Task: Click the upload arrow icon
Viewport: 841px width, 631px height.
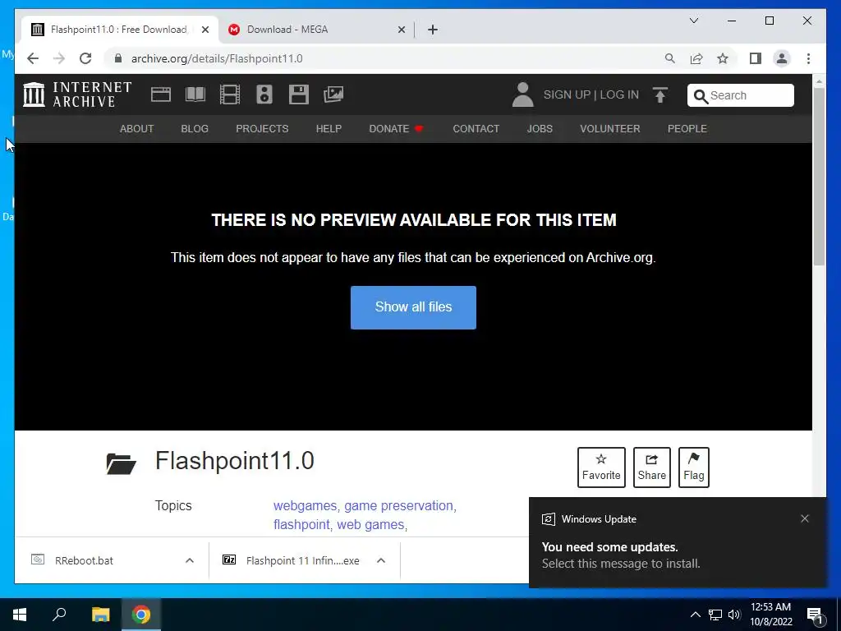Action: tap(660, 95)
